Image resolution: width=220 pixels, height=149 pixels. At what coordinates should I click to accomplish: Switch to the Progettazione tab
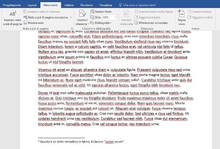point(12,5)
